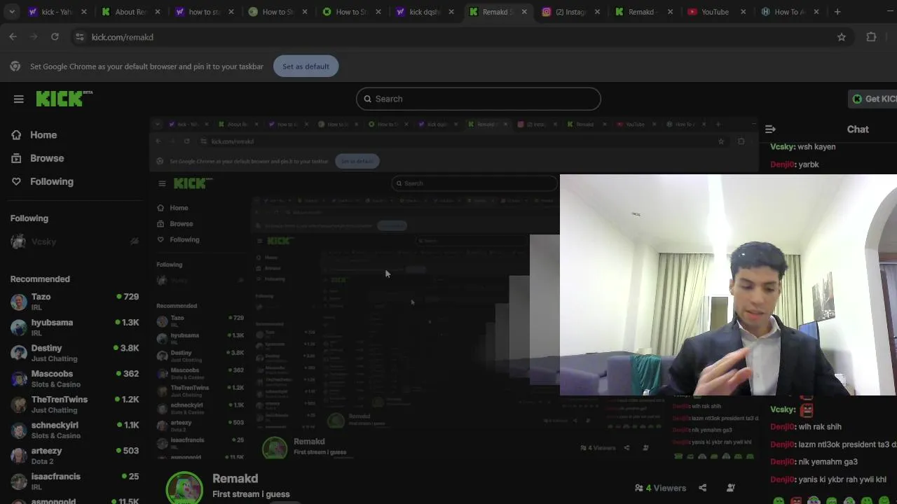Open recommended channel isaacfrancis
Viewport: 897px width, 504px height.
tap(74, 482)
